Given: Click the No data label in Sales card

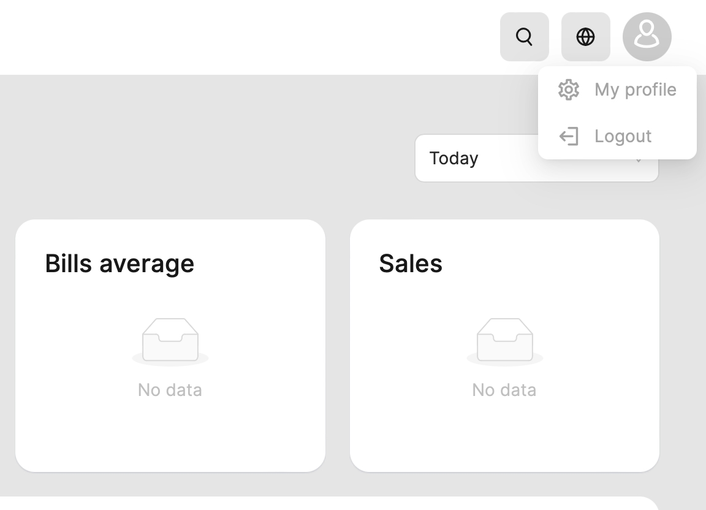Looking at the screenshot, I should pyautogui.click(x=504, y=390).
